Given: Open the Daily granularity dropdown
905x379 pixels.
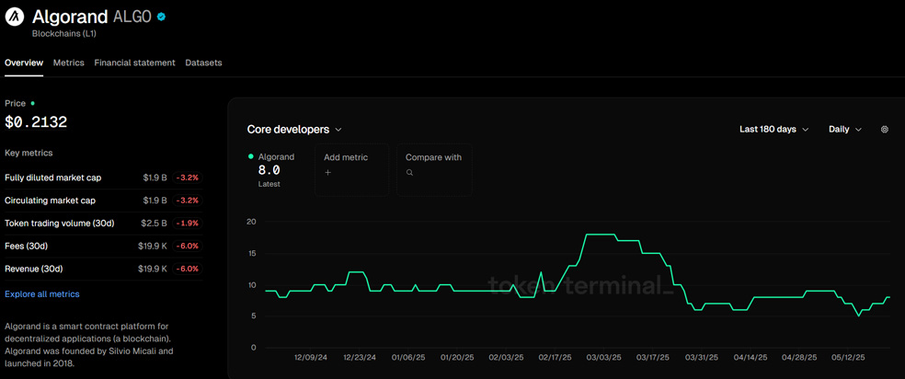Looking at the screenshot, I should [844, 130].
